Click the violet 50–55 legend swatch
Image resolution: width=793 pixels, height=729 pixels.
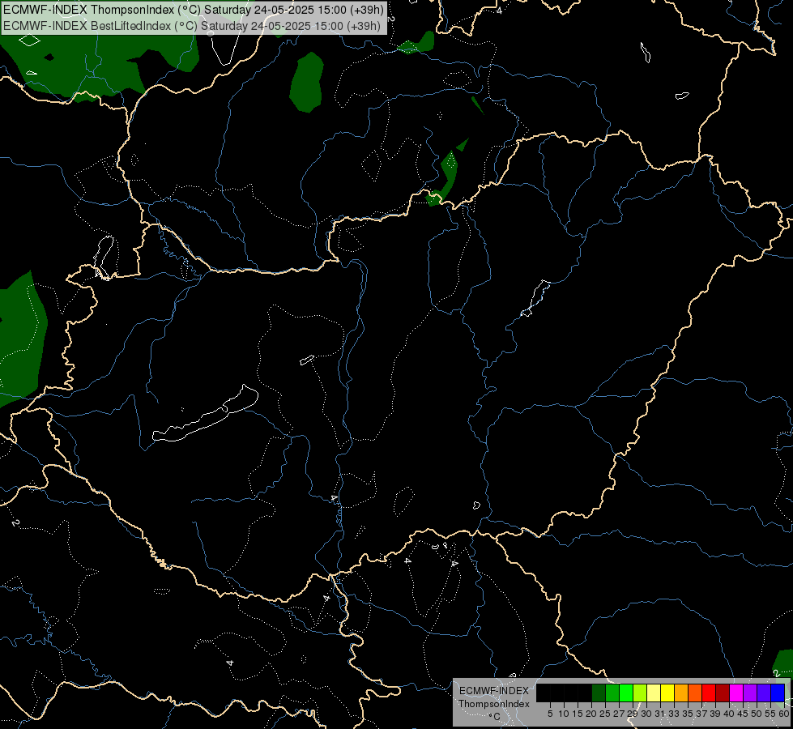[x=764, y=693]
